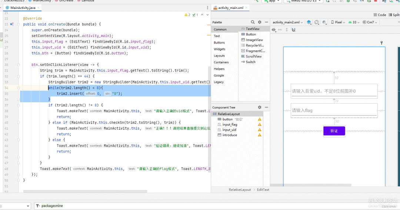Open the Cm7 theme dropdown
Screen dimensions: 400x210
370,22
